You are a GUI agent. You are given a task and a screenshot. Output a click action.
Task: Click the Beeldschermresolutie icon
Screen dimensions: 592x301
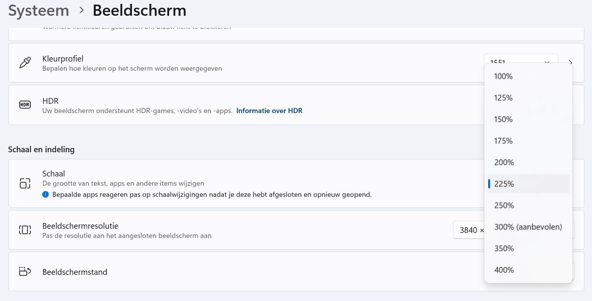coord(25,230)
